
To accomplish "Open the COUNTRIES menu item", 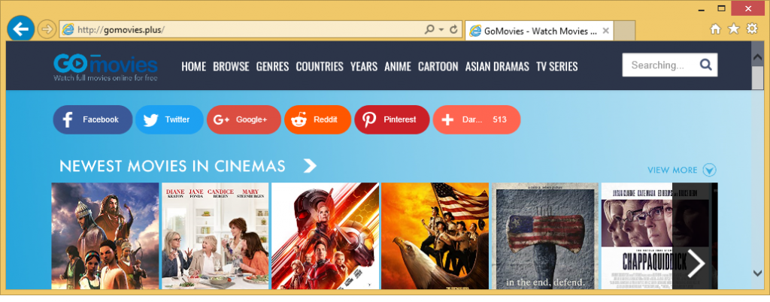I will (x=319, y=66).
